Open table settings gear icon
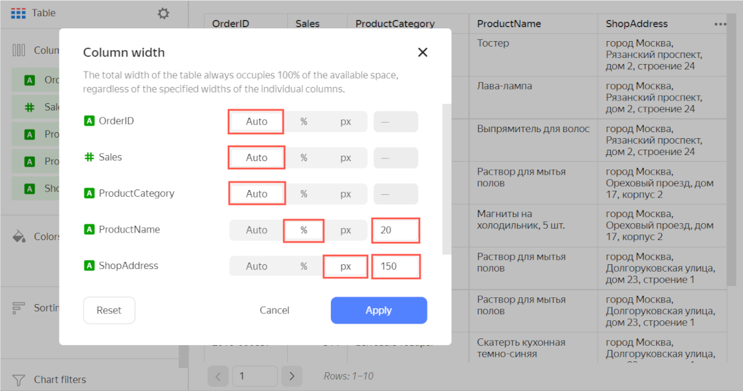Screen dimensions: 743x391 coord(163,13)
